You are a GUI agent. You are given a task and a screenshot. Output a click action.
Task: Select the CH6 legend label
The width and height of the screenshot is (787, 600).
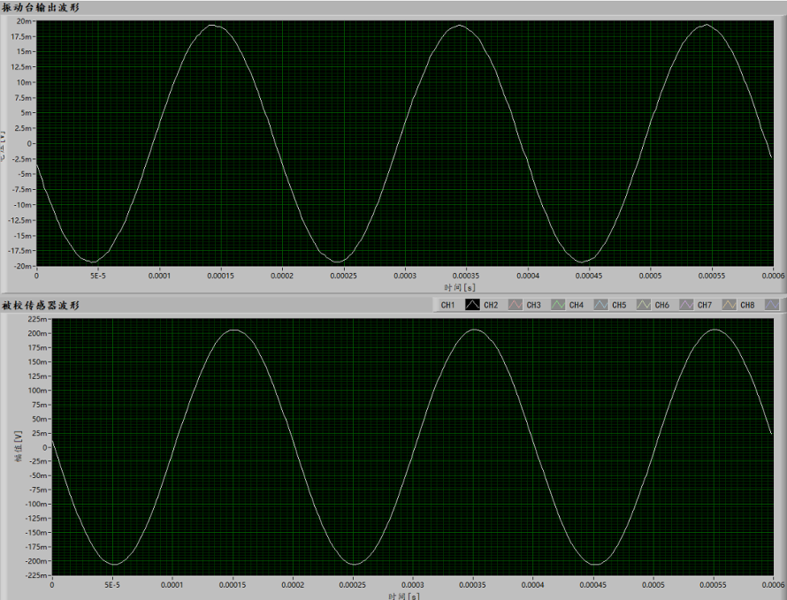662,305
